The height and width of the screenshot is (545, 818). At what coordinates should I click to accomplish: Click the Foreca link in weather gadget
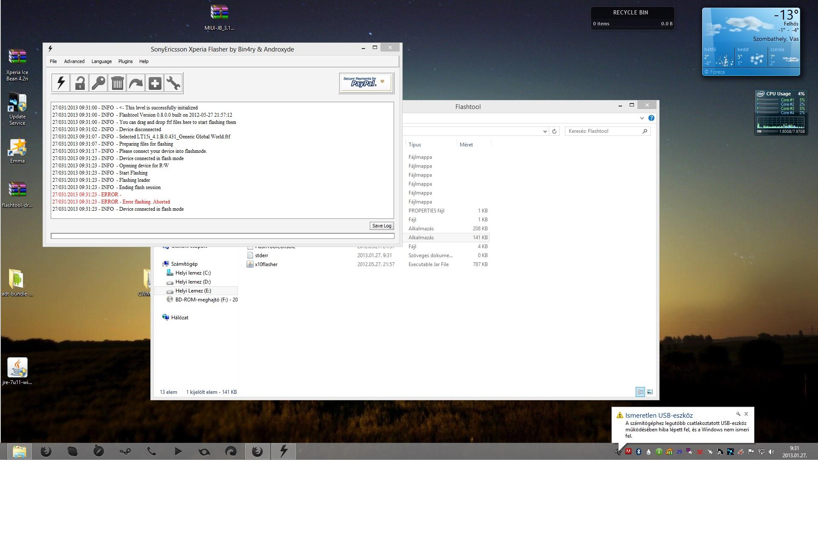point(714,72)
